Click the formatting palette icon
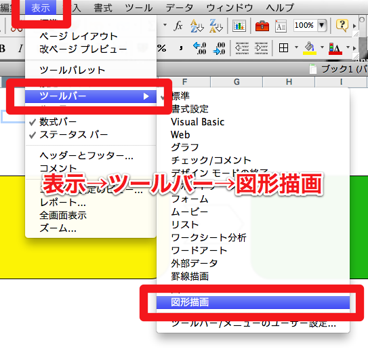The width and height of the screenshot is (368, 349). 281,26
